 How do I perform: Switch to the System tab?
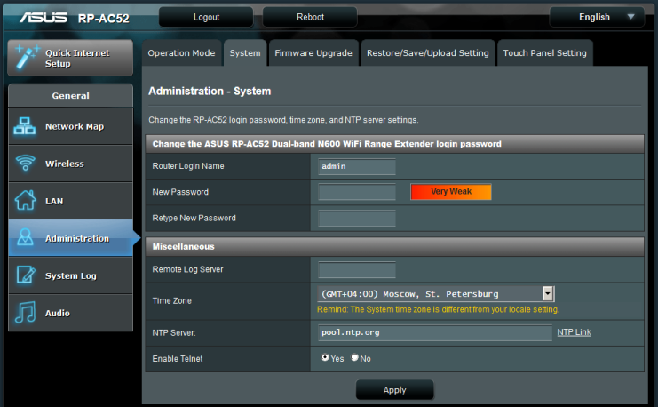pyautogui.click(x=245, y=53)
